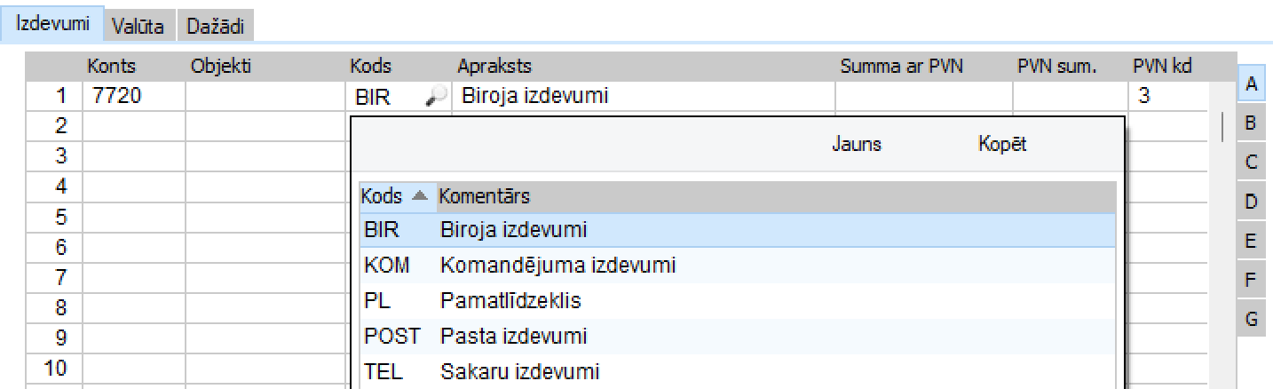Select POST Pasta izdevumi entry

point(737,336)
